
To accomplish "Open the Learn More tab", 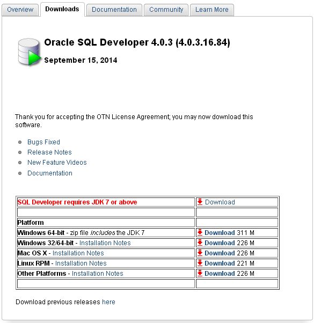I will click(x=212, y=10).
